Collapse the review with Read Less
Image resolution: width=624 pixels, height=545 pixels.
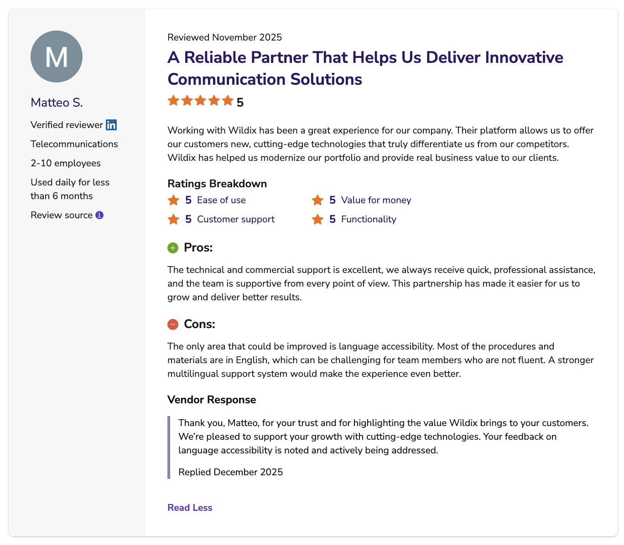tap(190, 508)
